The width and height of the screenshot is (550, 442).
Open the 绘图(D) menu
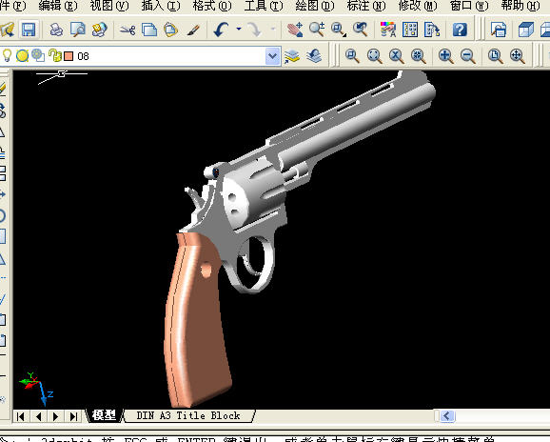[315, 6]
